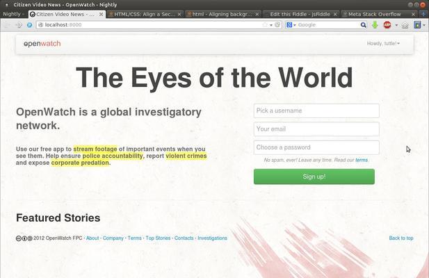Switch to the Citizen Video News tab
Image resolution: width=429 pixels, height=278 pixels.
67,14
